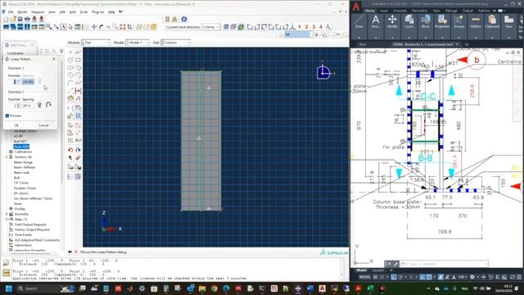Click the back arrow in prompt area
This screenshot has width=524, height=295.
click(70, 252)
